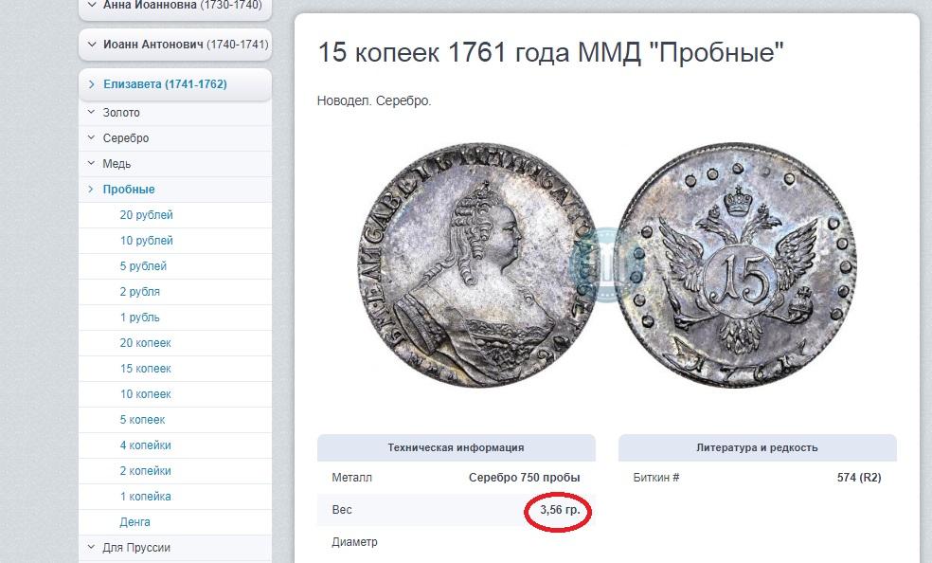This screenshot has height=563, width=932.
Task: Open the 20 рублей link
Action: pyautogui.click(x=146, y=215)
